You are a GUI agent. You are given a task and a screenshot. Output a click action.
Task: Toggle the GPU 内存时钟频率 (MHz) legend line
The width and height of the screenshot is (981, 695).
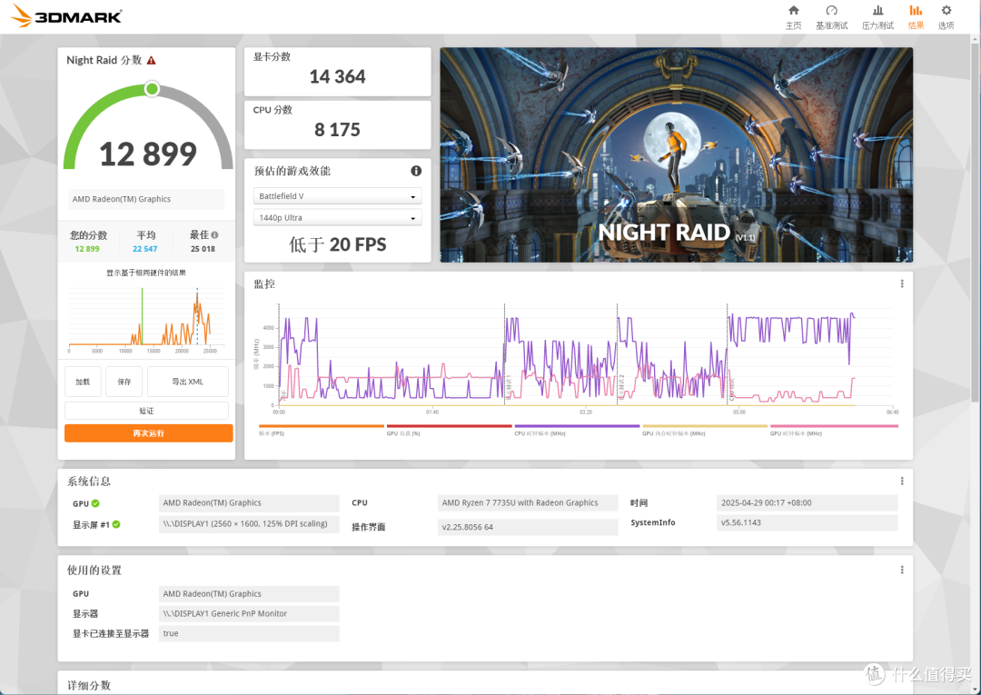pos(705,430)
